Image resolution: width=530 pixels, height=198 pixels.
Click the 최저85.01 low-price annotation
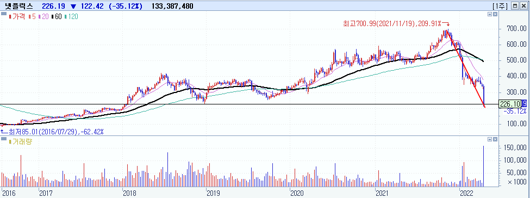click(52, 131)
